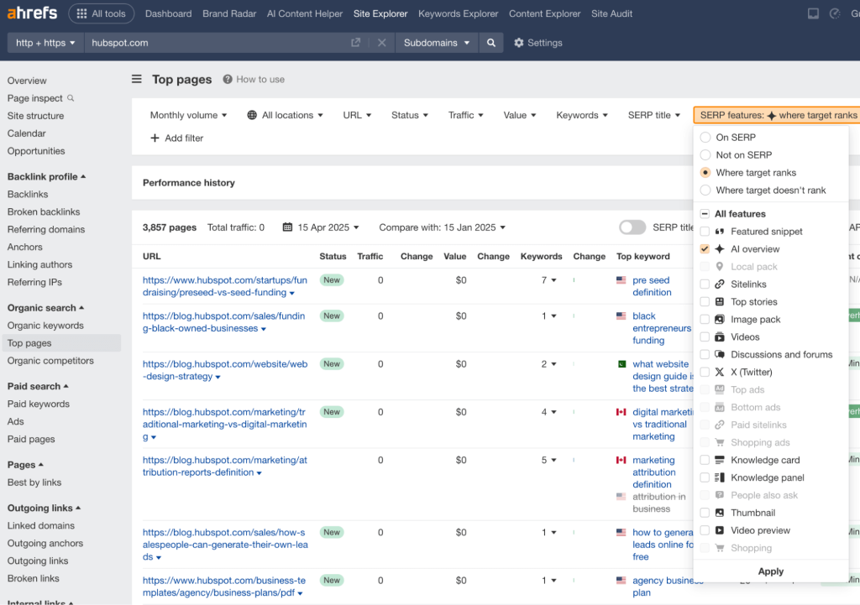Enable the SERP titles toggle switch
The height and width of the screenshot is (605, 860).
coord(632,227)
